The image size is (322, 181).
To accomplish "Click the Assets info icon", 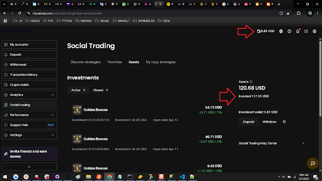I will 251,81.
